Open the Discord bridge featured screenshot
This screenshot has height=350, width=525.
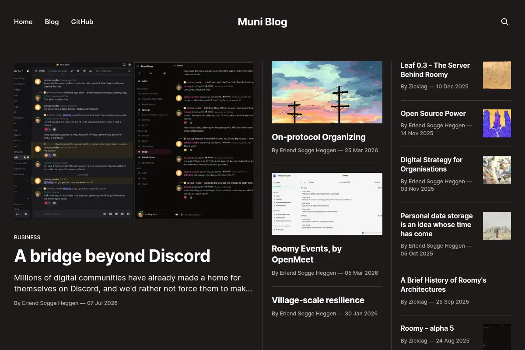click(x=133, y=141)
